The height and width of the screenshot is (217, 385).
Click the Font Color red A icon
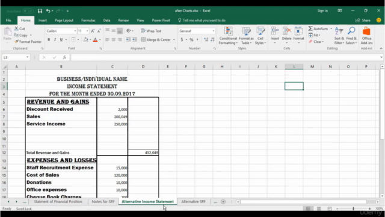pyautogui.click(x=95, y=40)
